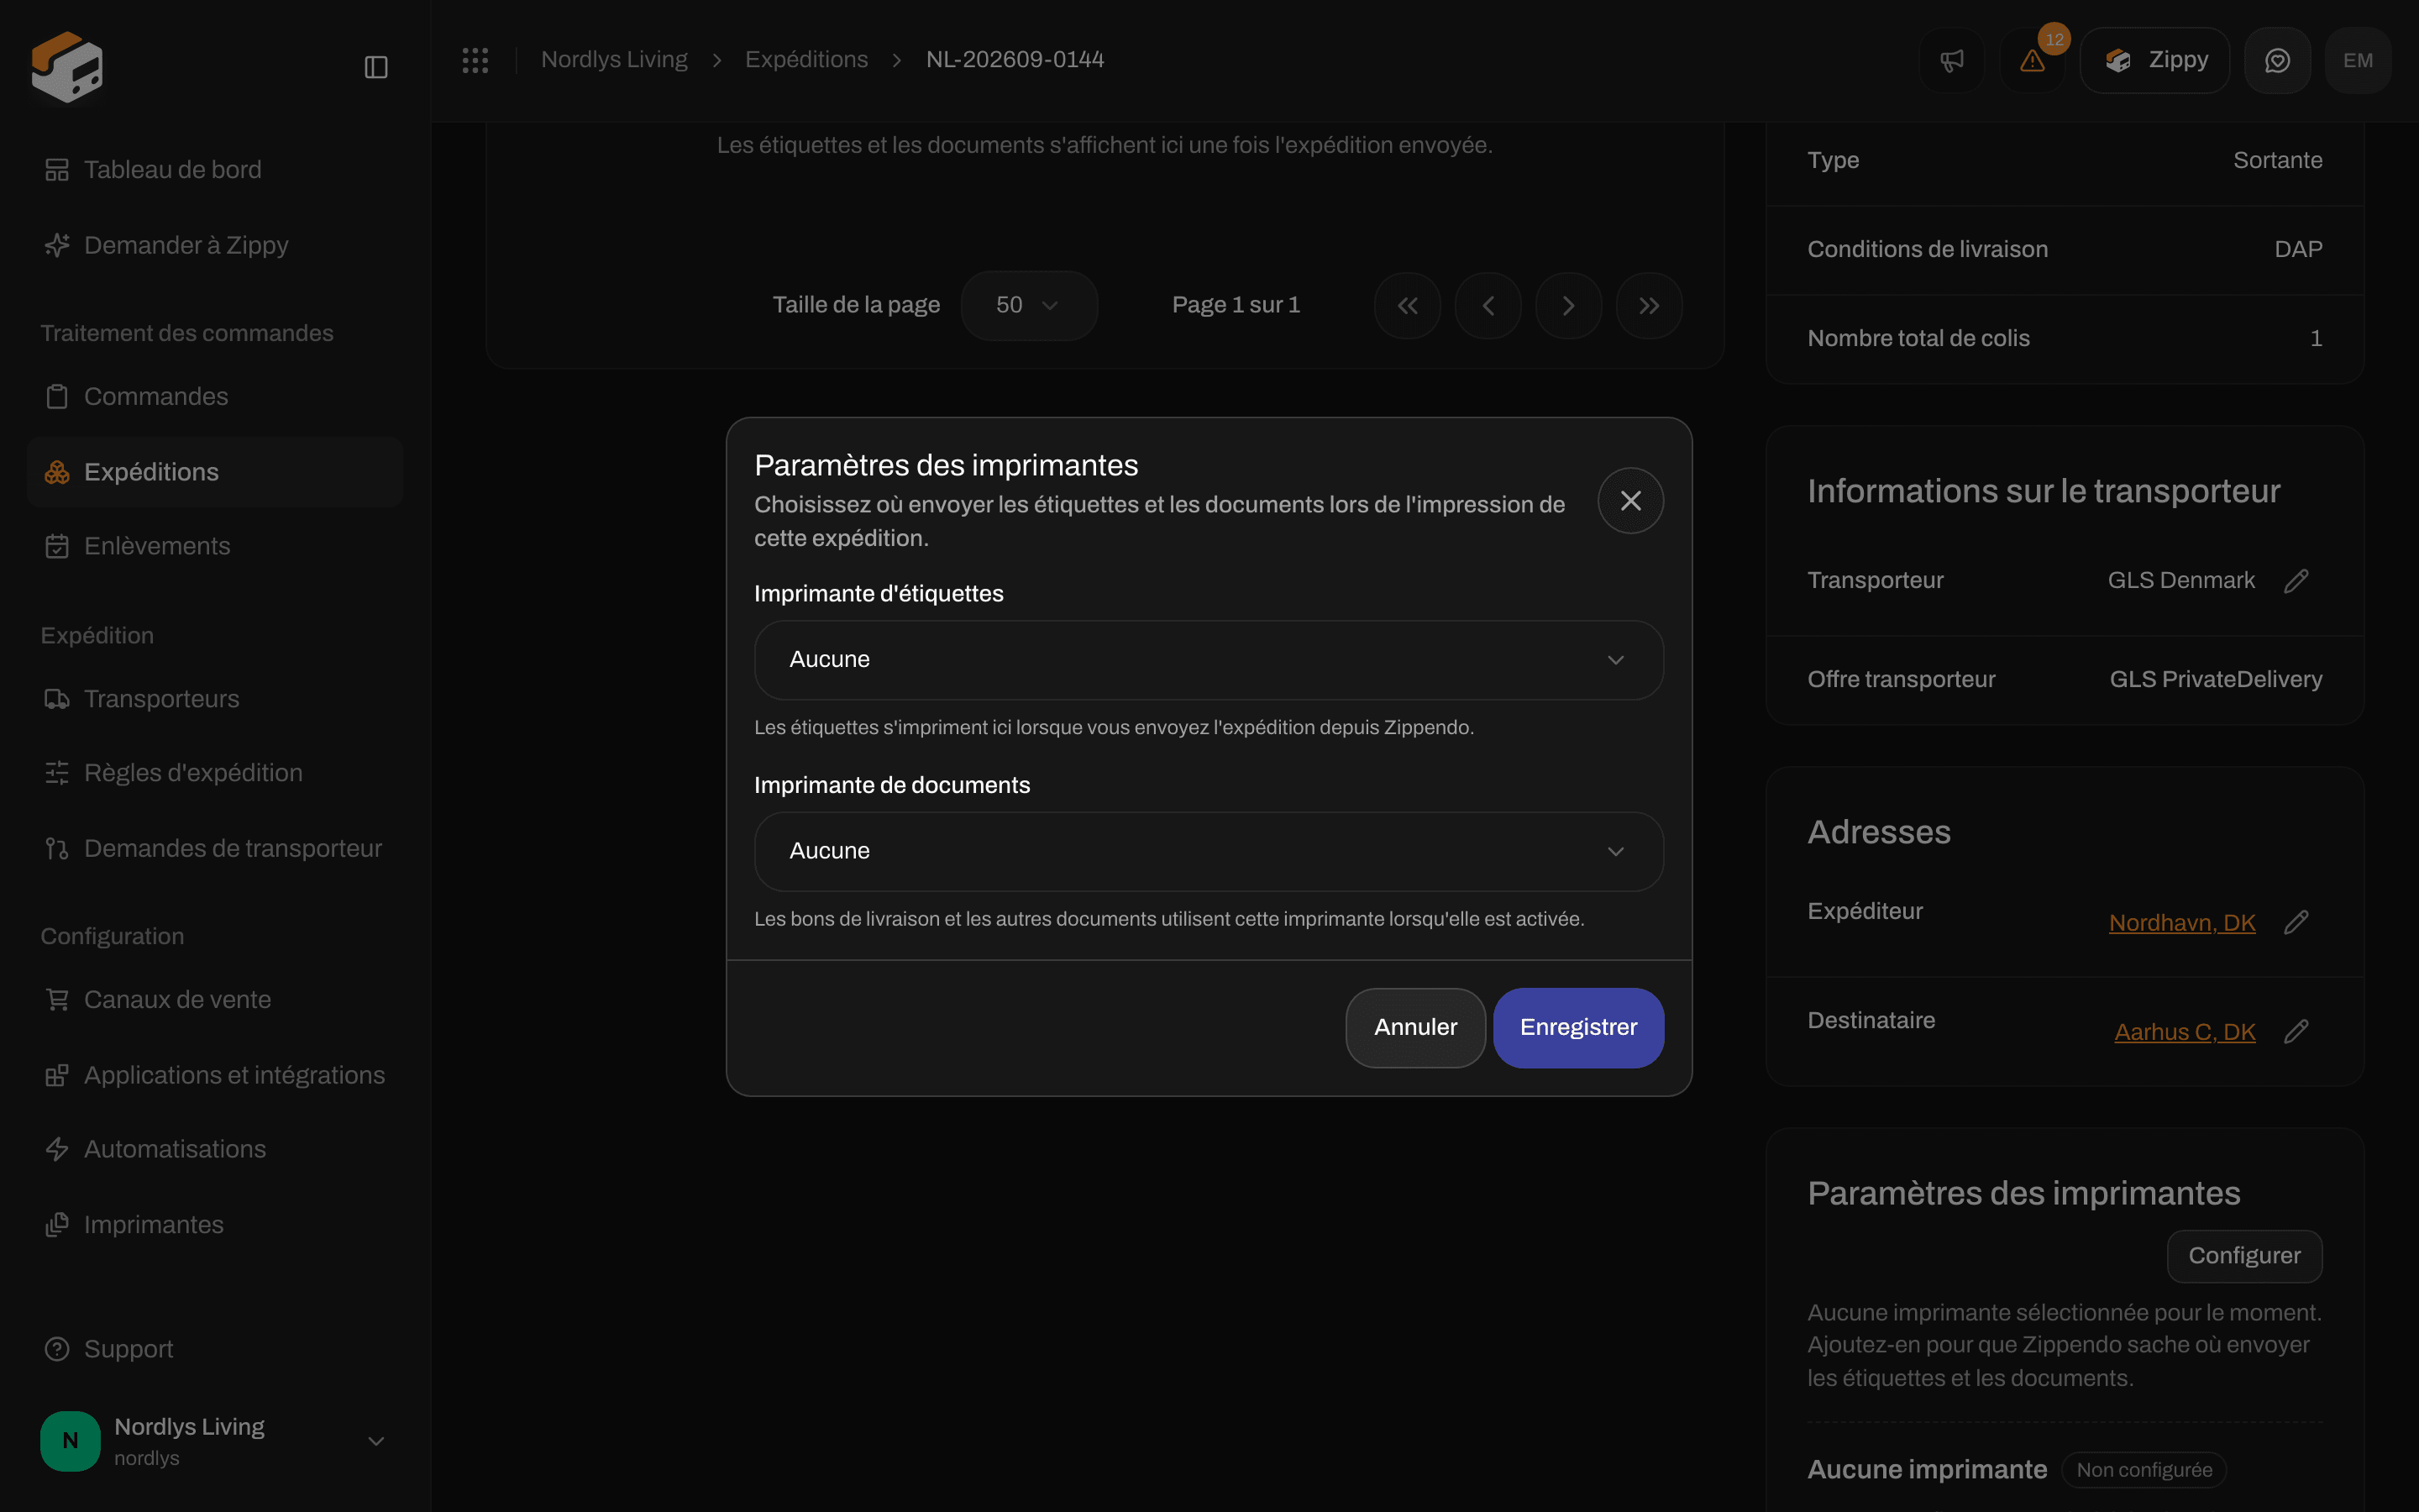Open the Imprimante de documents dropdown
Image resolution: width=2419 pixels, height=1512 pixels.
[1209, 852]
